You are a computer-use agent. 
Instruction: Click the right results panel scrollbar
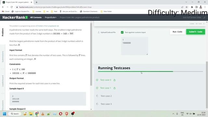(x=207, y=85)
